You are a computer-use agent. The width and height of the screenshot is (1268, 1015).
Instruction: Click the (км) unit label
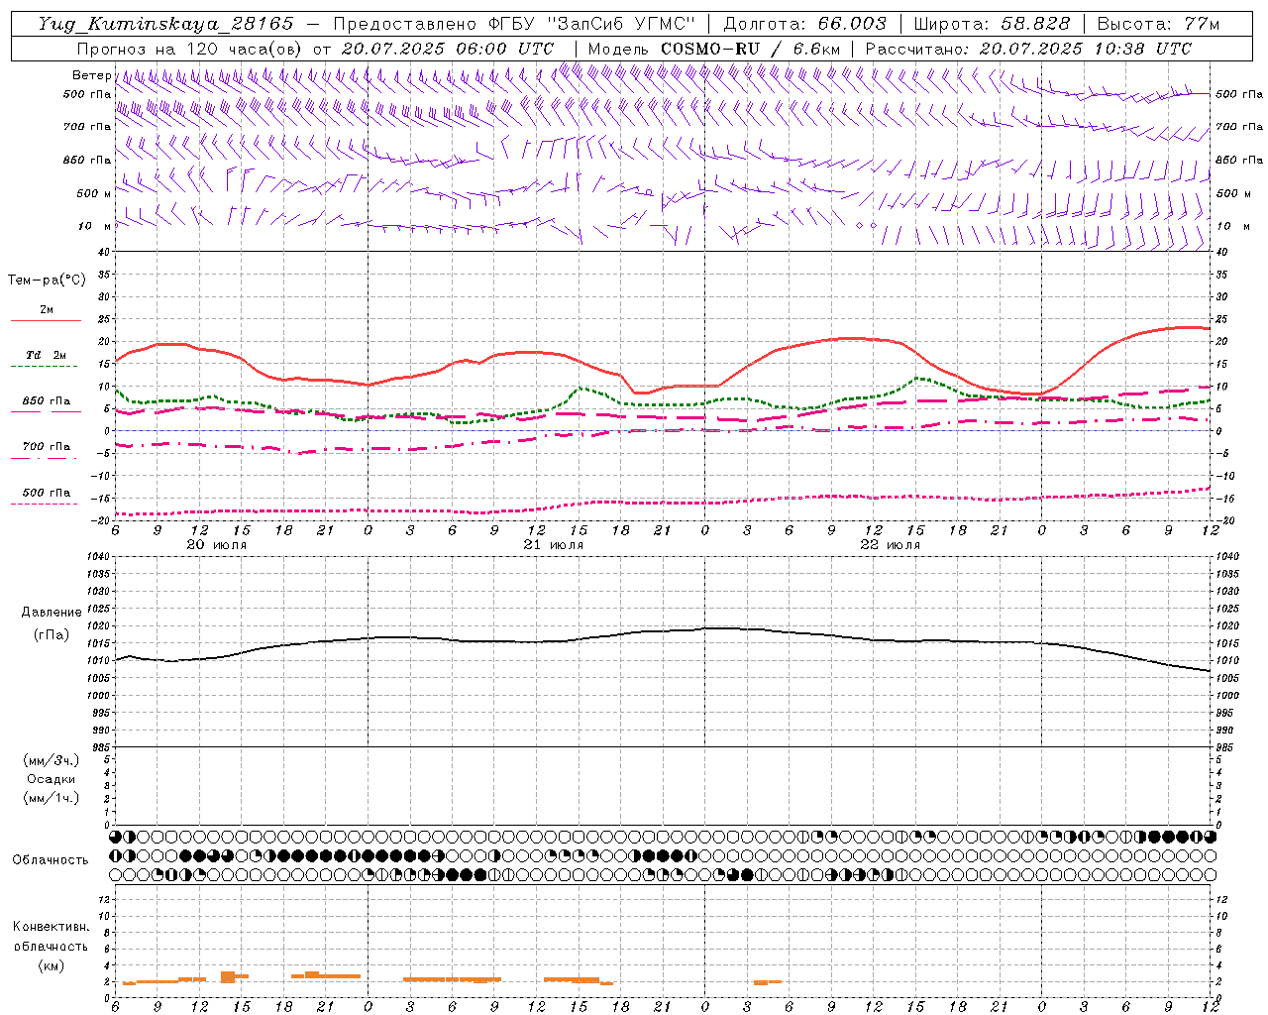pos(52,964)
